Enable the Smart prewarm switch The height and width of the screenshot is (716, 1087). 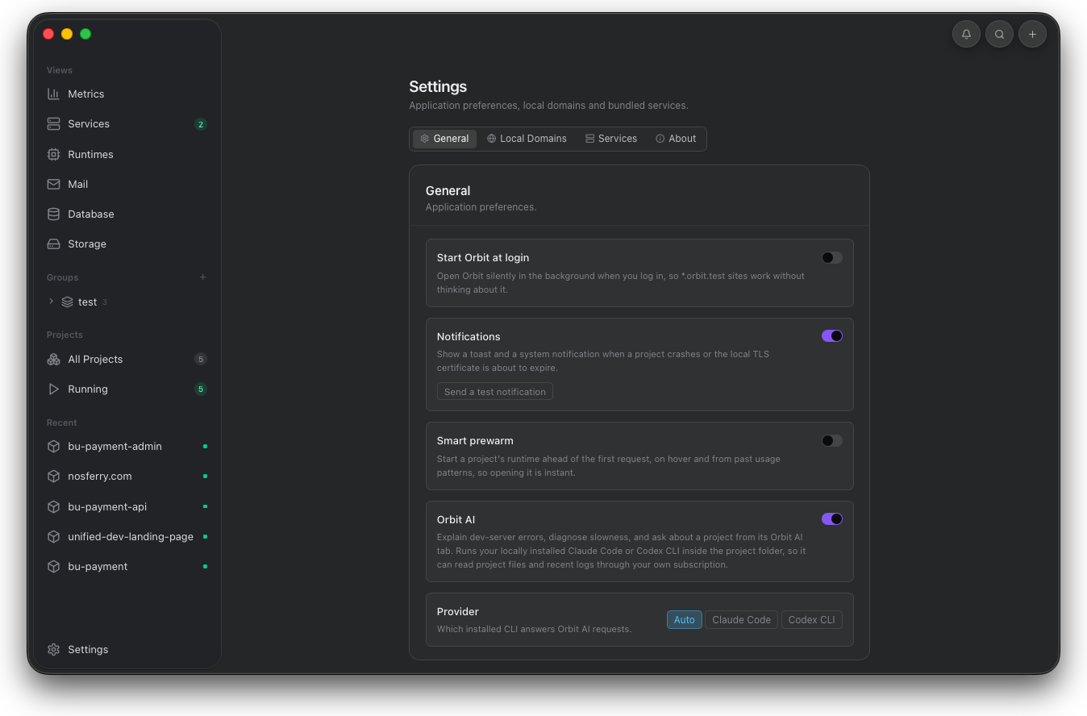pyautogui.click(x=831, y=440)
